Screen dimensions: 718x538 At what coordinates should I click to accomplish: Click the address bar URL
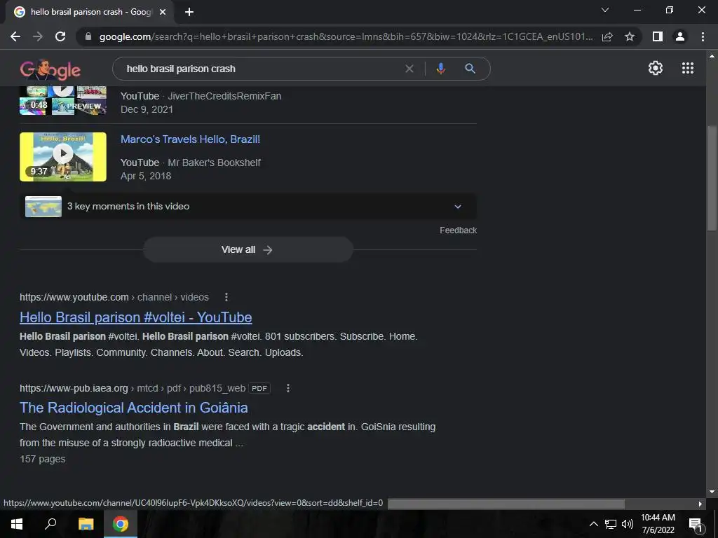(x=346, y=36)
